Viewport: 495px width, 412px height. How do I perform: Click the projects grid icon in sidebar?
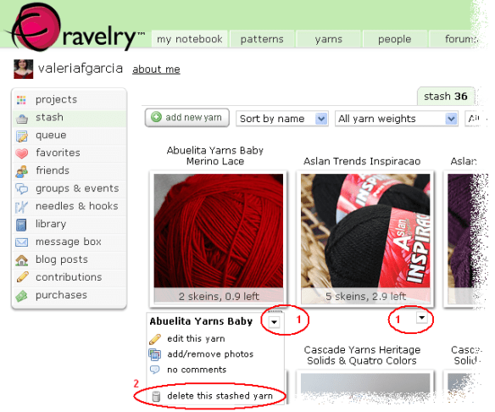pyautogui.click(x=21, y=100)
